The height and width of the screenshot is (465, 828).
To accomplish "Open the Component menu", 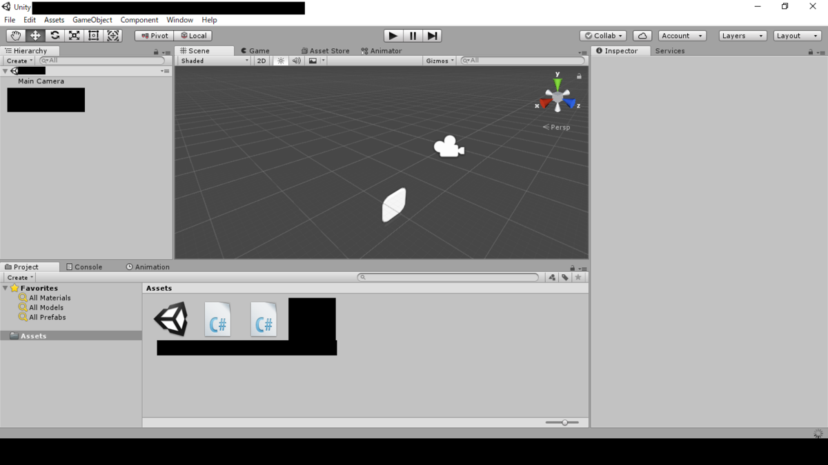I will coord(139,20).
